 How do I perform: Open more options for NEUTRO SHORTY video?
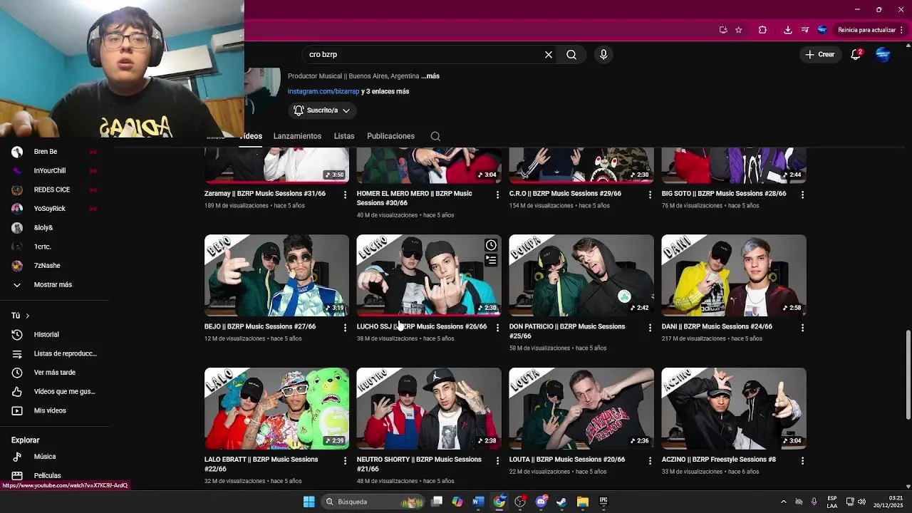click(x=498, y=461)
